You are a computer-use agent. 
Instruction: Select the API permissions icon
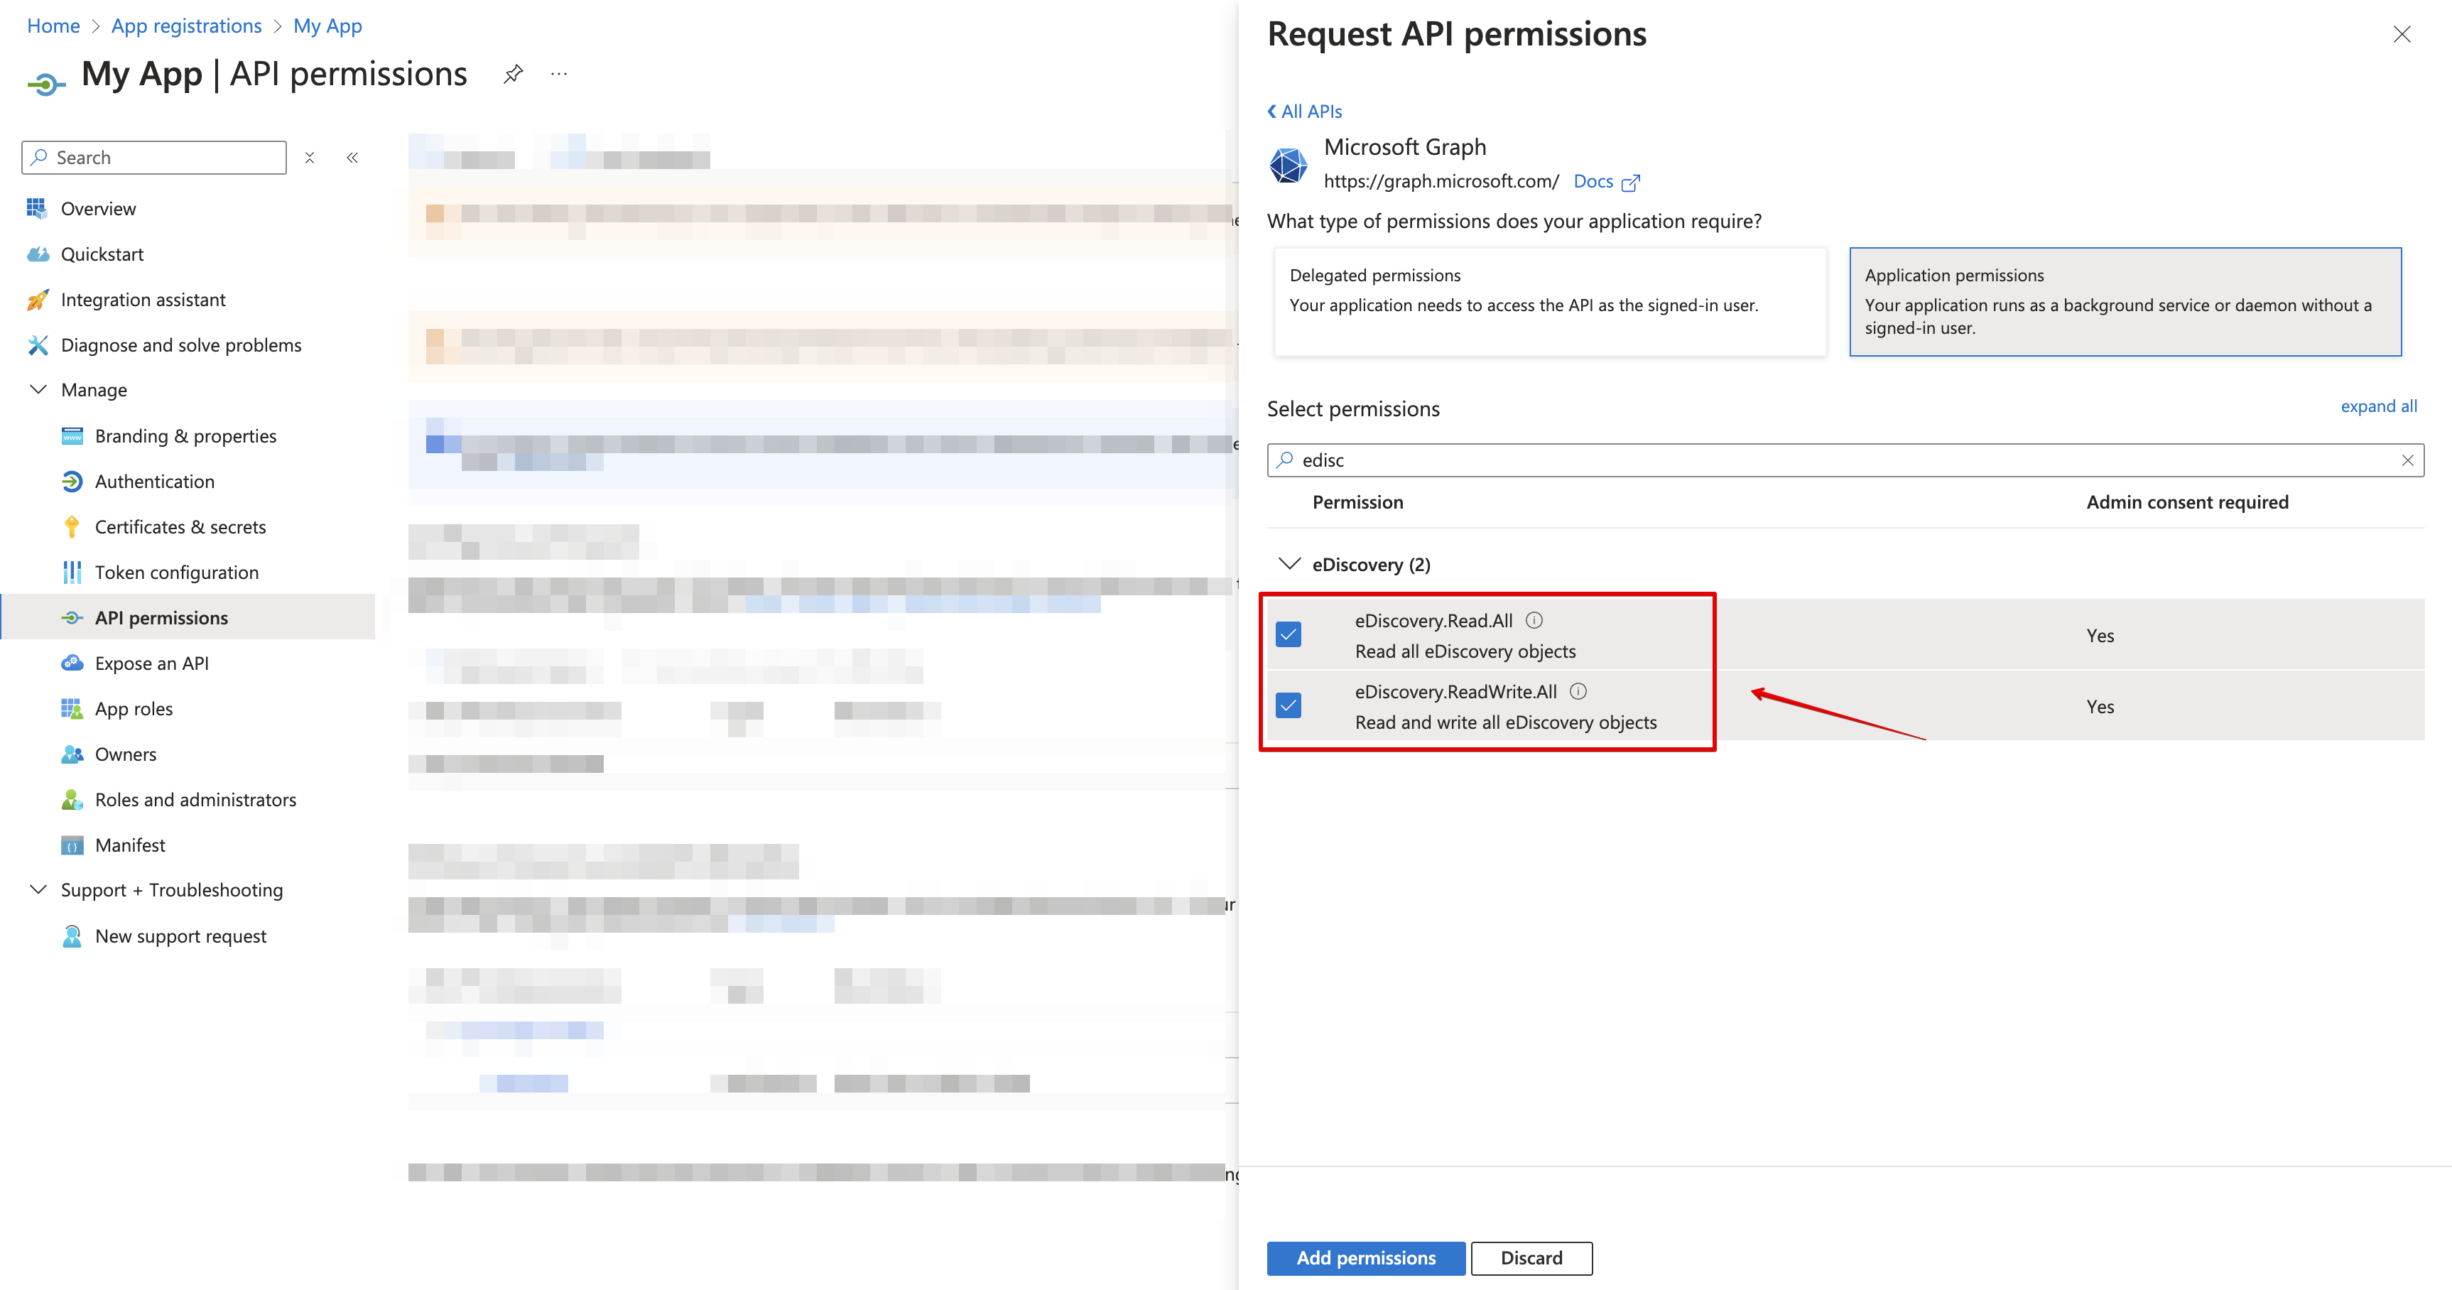coord(73,617)
